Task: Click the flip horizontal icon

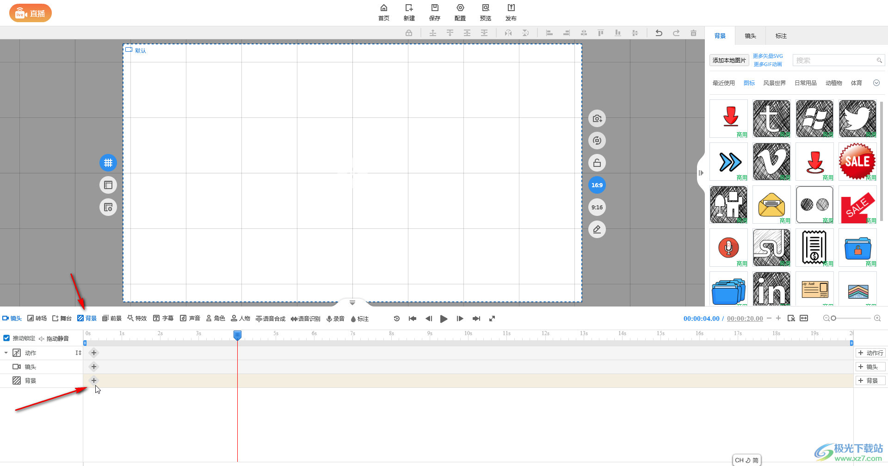Action: 508,33
